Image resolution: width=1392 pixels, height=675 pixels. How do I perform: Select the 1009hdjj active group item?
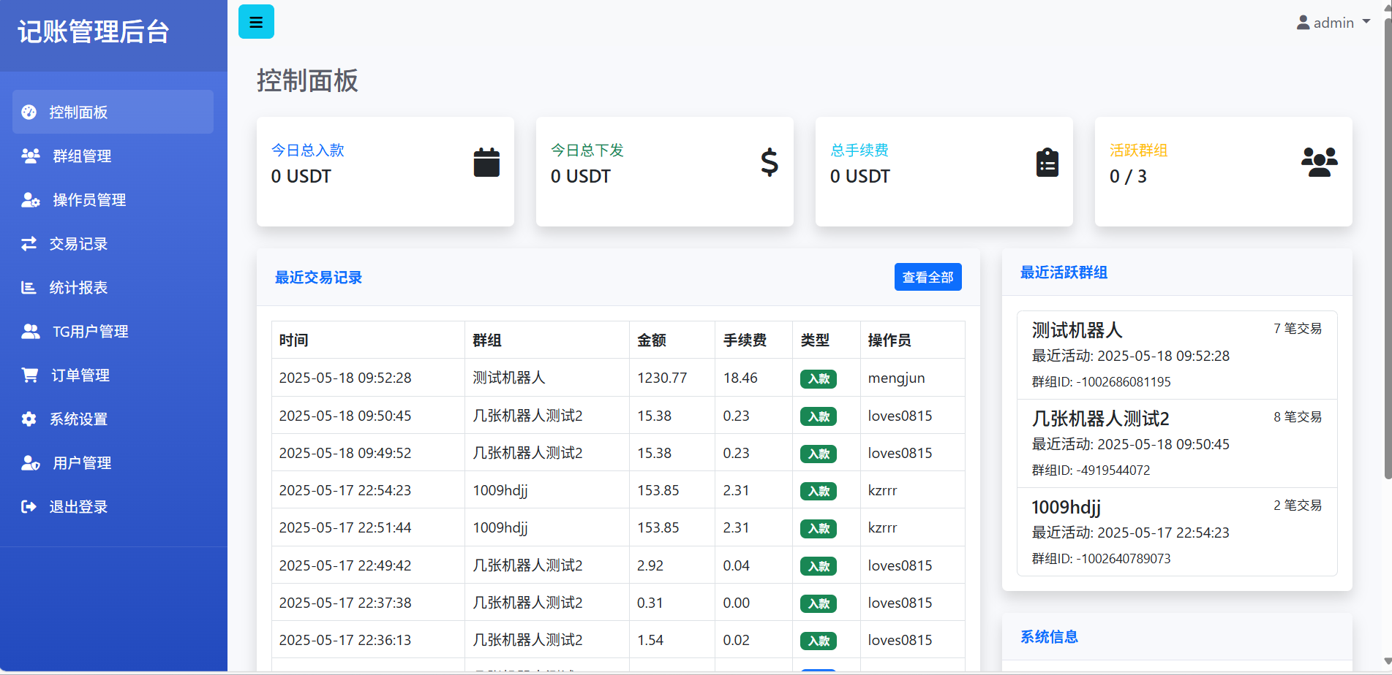click(1176, 532)
